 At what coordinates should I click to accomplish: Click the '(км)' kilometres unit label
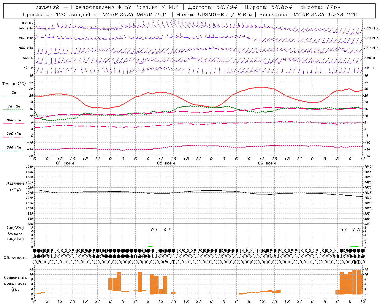click(15, 289)
